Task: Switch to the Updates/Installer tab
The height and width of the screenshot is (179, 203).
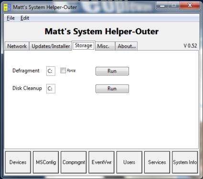Action: click(51, 46)
